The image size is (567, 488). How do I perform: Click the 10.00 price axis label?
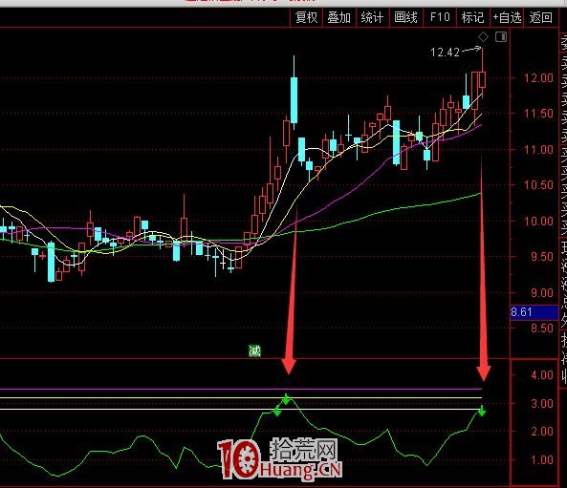[538, 221]
